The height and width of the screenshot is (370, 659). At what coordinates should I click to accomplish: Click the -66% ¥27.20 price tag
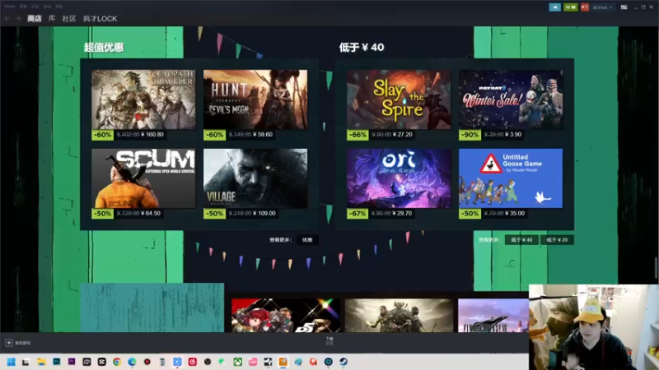click(x=381, y=135)
